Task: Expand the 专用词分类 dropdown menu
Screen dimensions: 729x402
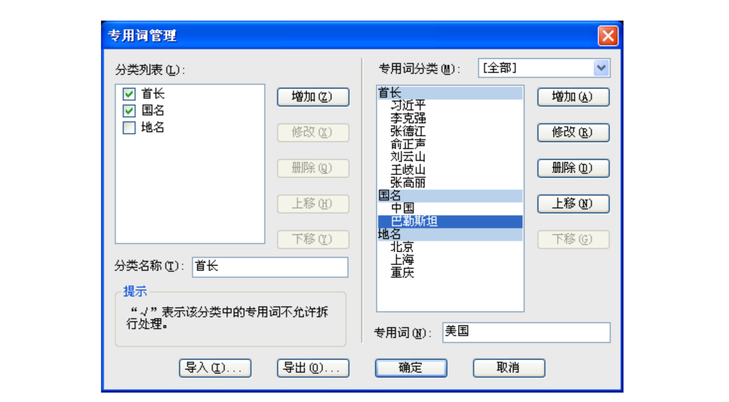Action: [x=602, y=68]
